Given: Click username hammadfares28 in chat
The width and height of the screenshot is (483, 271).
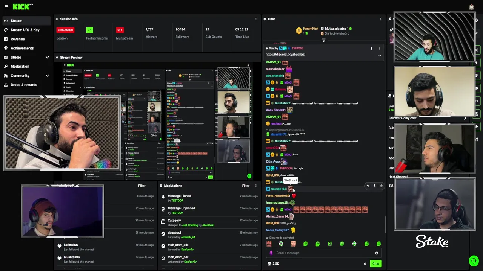Looking at the screenshot, I should tap(277, 202).
